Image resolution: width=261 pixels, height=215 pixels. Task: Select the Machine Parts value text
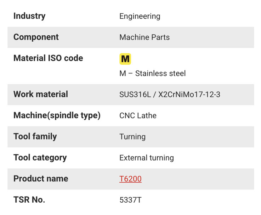pos(144,37)
